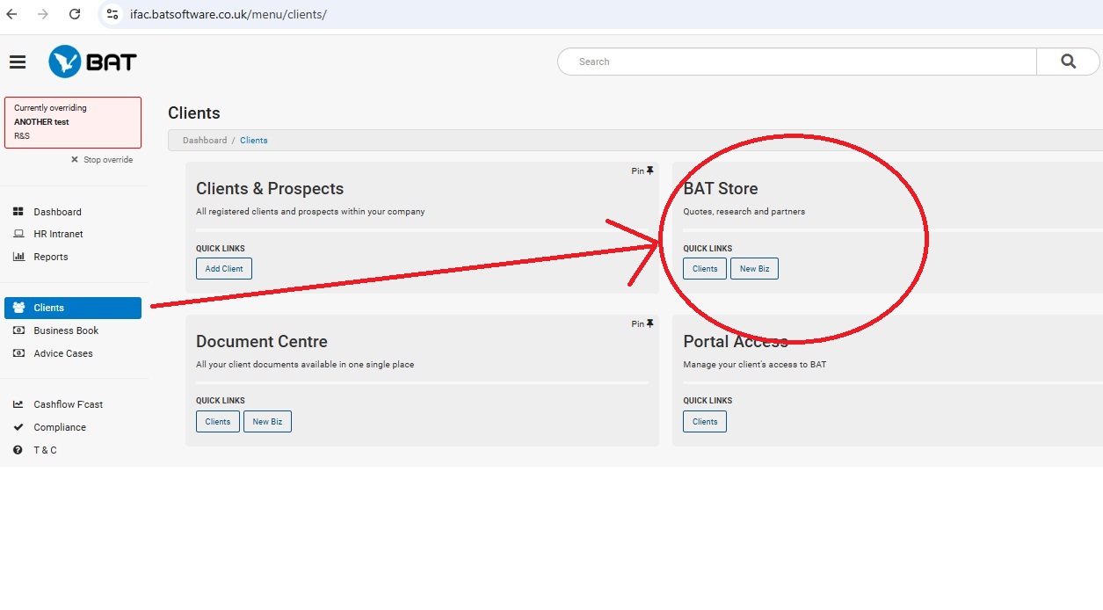
Task: Click the T & C question mark icon
Action: pyautogui.click(x=18, y=450)
